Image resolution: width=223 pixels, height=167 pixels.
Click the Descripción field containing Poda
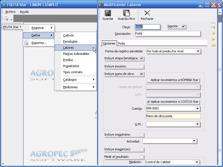point(168,33)
